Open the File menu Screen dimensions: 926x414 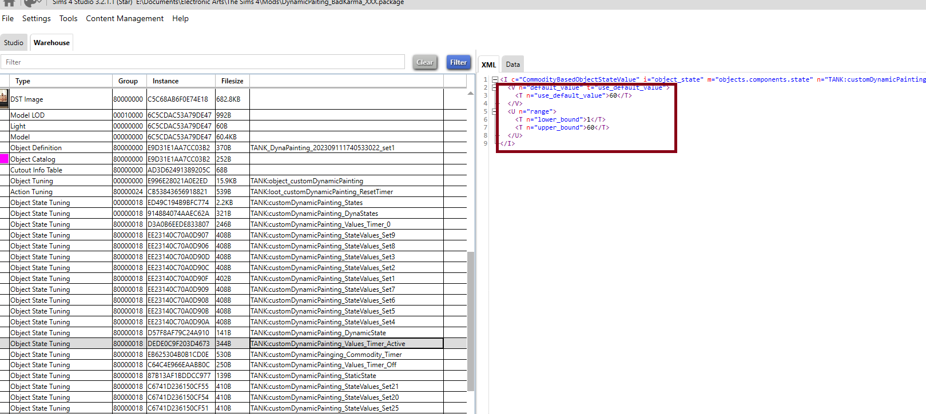point(8,18)
